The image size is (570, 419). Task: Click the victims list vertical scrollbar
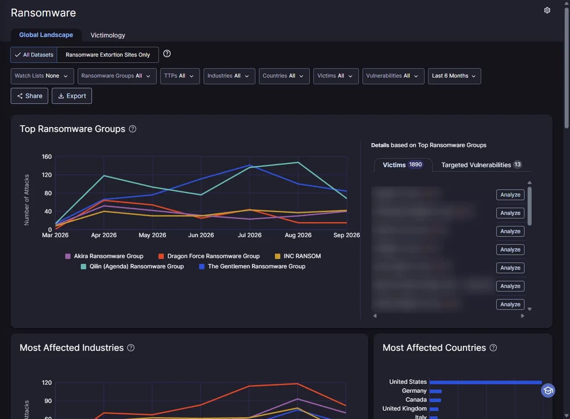click(529, 206)
